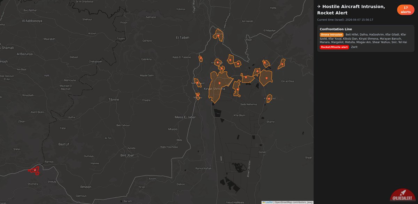Click the 'Gonen' map label
The image size is (418, 204).
pyautogui.click(x=262, y=152)
